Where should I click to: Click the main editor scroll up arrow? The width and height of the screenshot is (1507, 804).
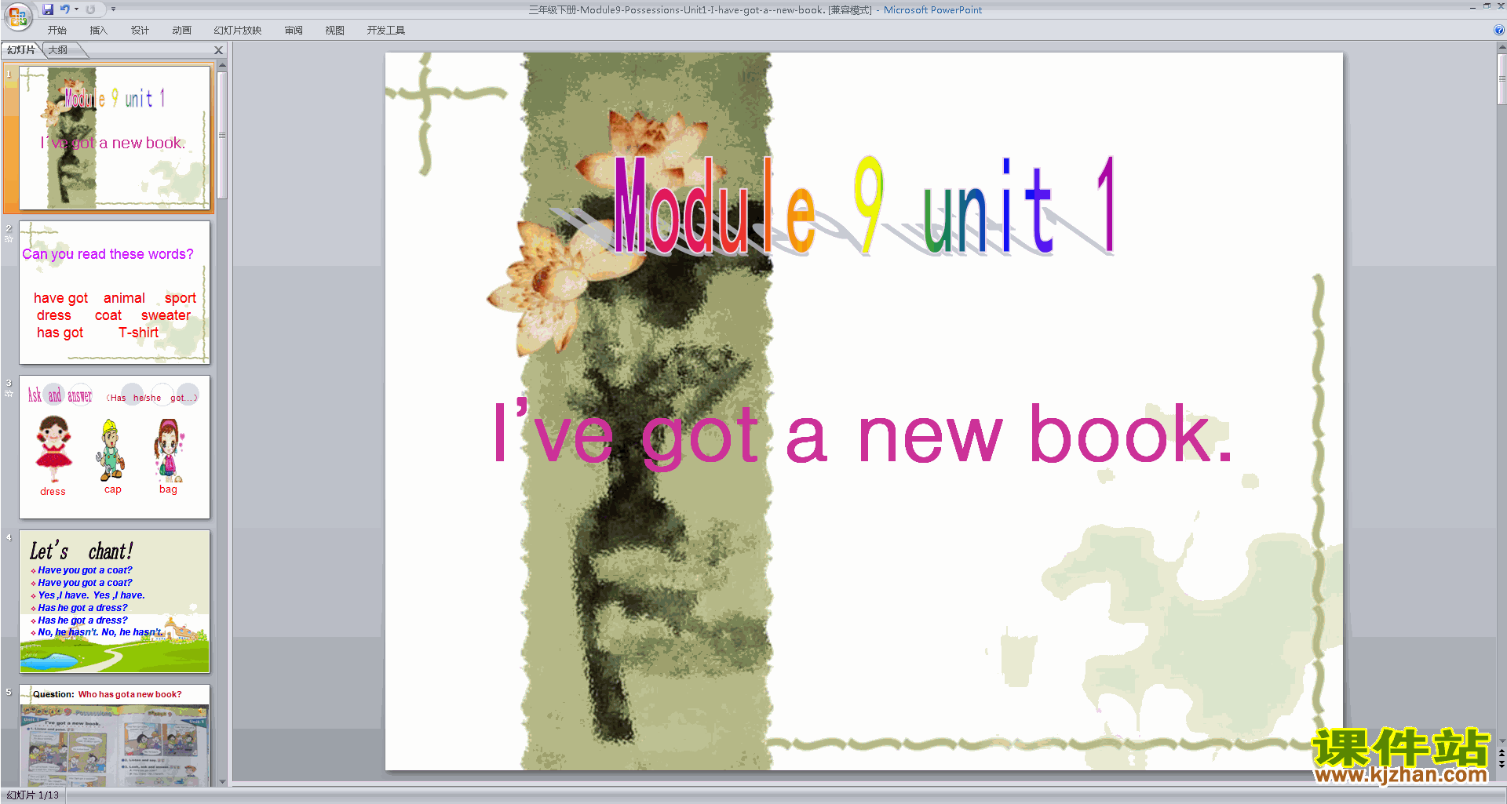pos(1502,48)
